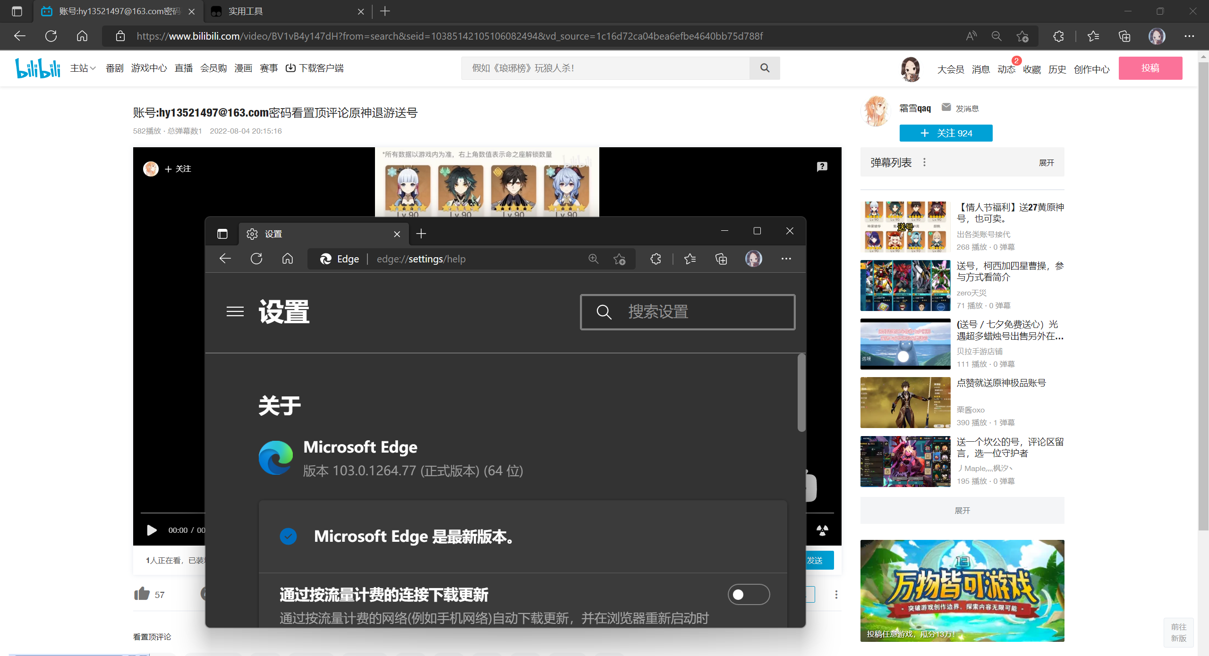This screenshot has width=1209, height=656.
Task: Open recommended video 点赞就送原神极品账号 thumbnail
Action: (x=905, y=403)
